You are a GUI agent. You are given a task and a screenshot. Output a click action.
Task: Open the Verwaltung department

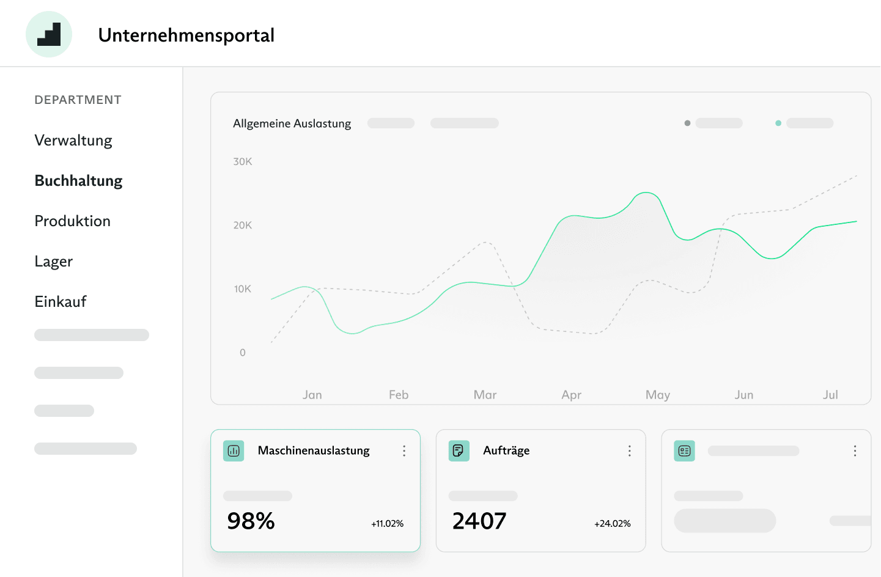[73, 141]
